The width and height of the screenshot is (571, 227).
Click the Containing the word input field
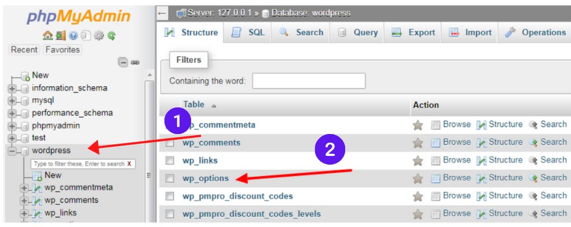pos(309,81)
